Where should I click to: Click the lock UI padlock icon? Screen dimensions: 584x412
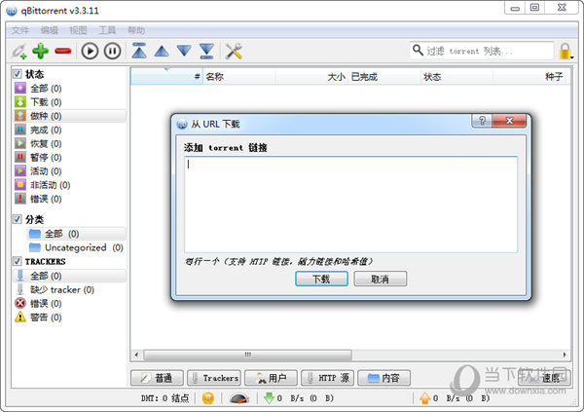pyautogui.click(x=566, y=51)
